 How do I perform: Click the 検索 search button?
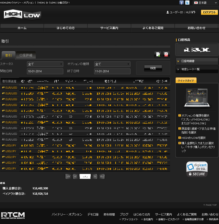point(153,68)
